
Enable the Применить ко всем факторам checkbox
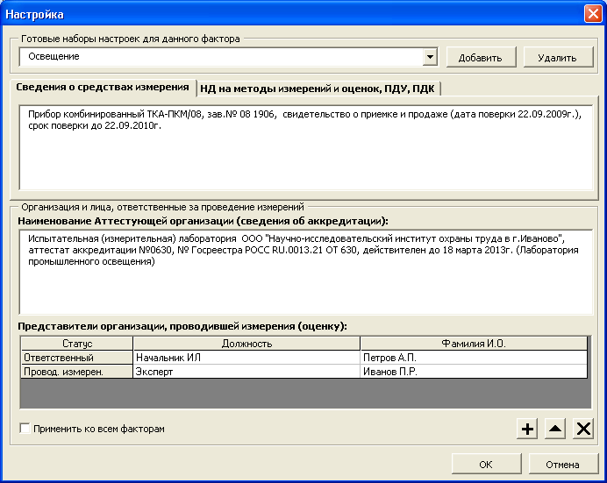click(25, 429)
